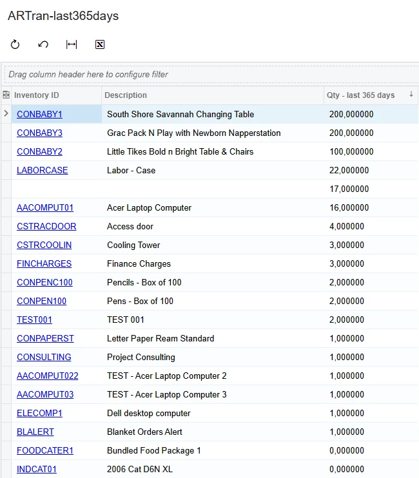Click the grid settings icon beside Inventory ID
The height and width of the screenshot is (478, 419).
coord(6,95)
